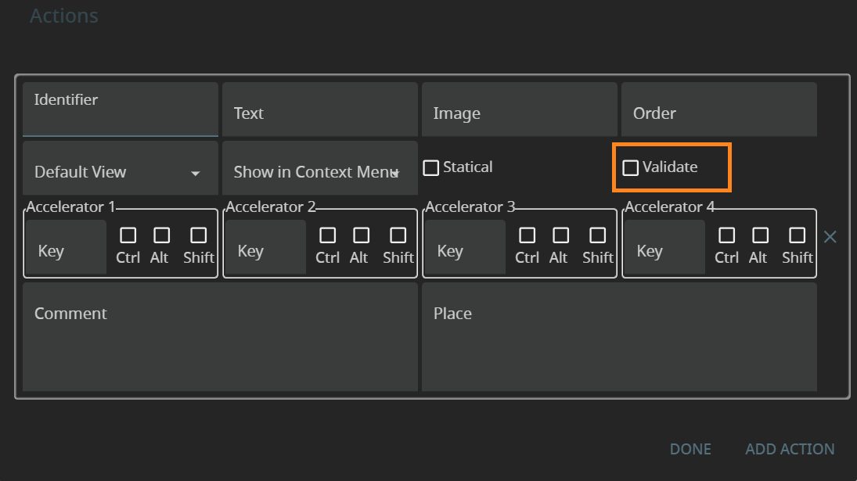
Task: Click the Accelerator 1 Key field
Action: pos(66,249)
